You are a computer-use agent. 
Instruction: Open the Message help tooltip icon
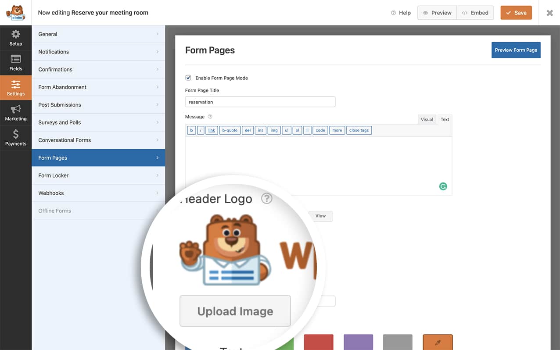pyautogui.click(x=209, y=117)
